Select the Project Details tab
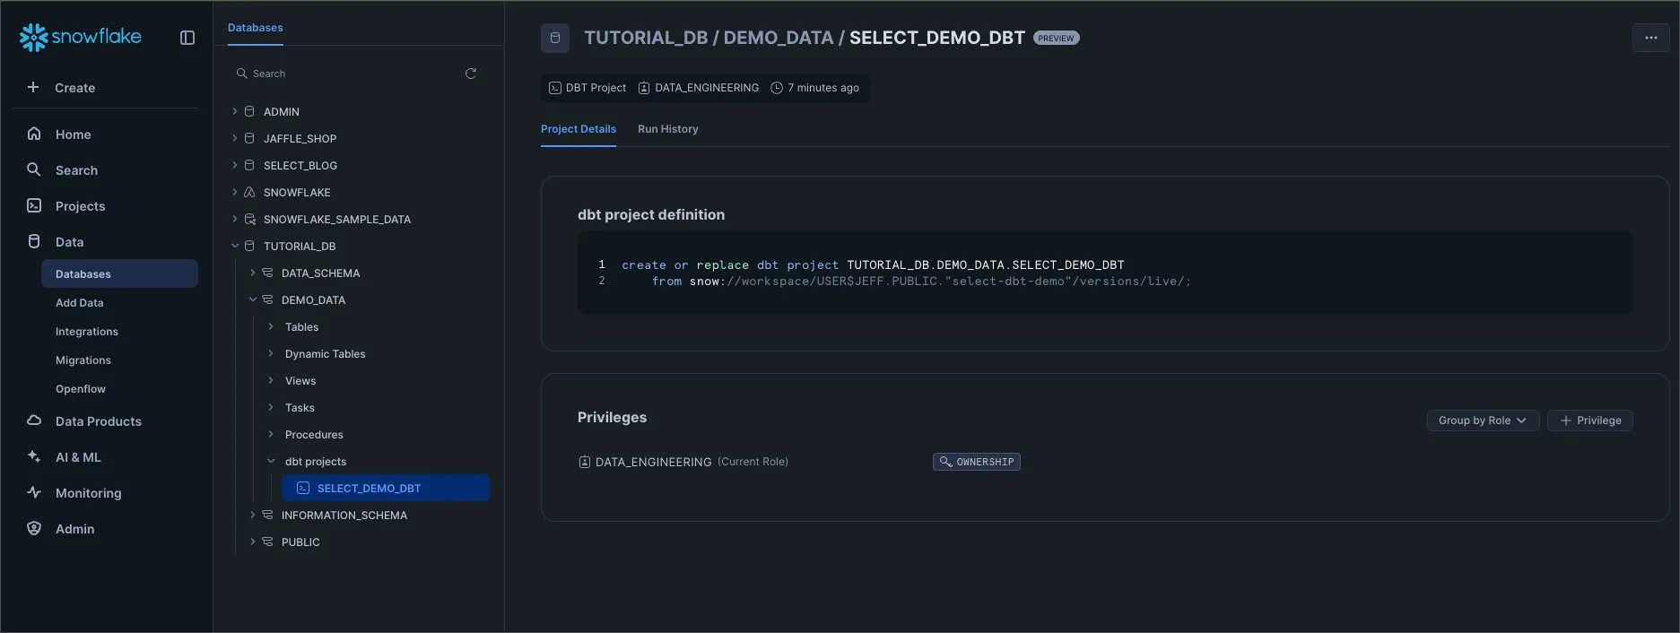This screenshot has height=633, width=1680. (578, 129)
